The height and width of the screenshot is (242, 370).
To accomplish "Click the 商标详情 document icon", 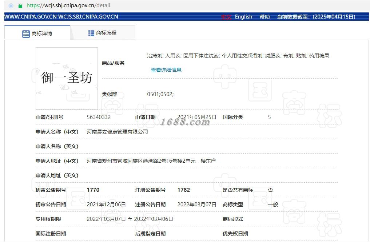I will (26, 34).
